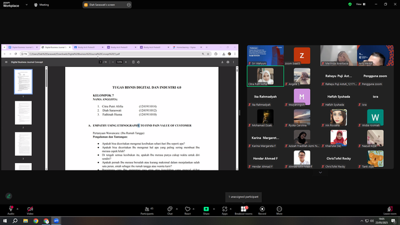This screenshot has height=225, width=400.
Task: Click the PDF document vertical scrollbar
Action: point(237,118)
